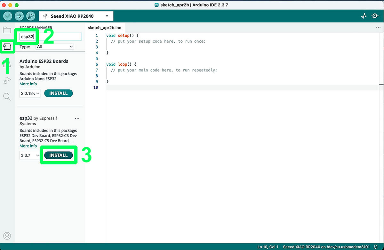Click the void loop() code line

pos(121,64)
